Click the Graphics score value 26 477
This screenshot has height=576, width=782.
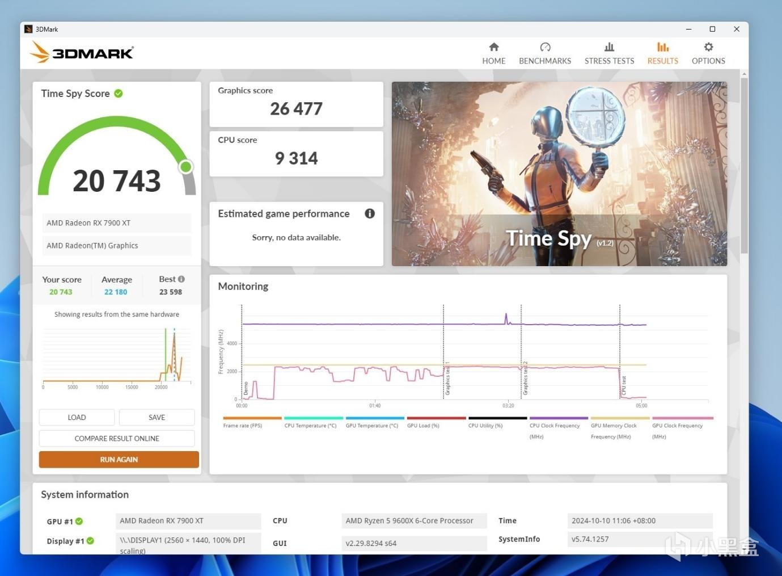tap(296, 108)
